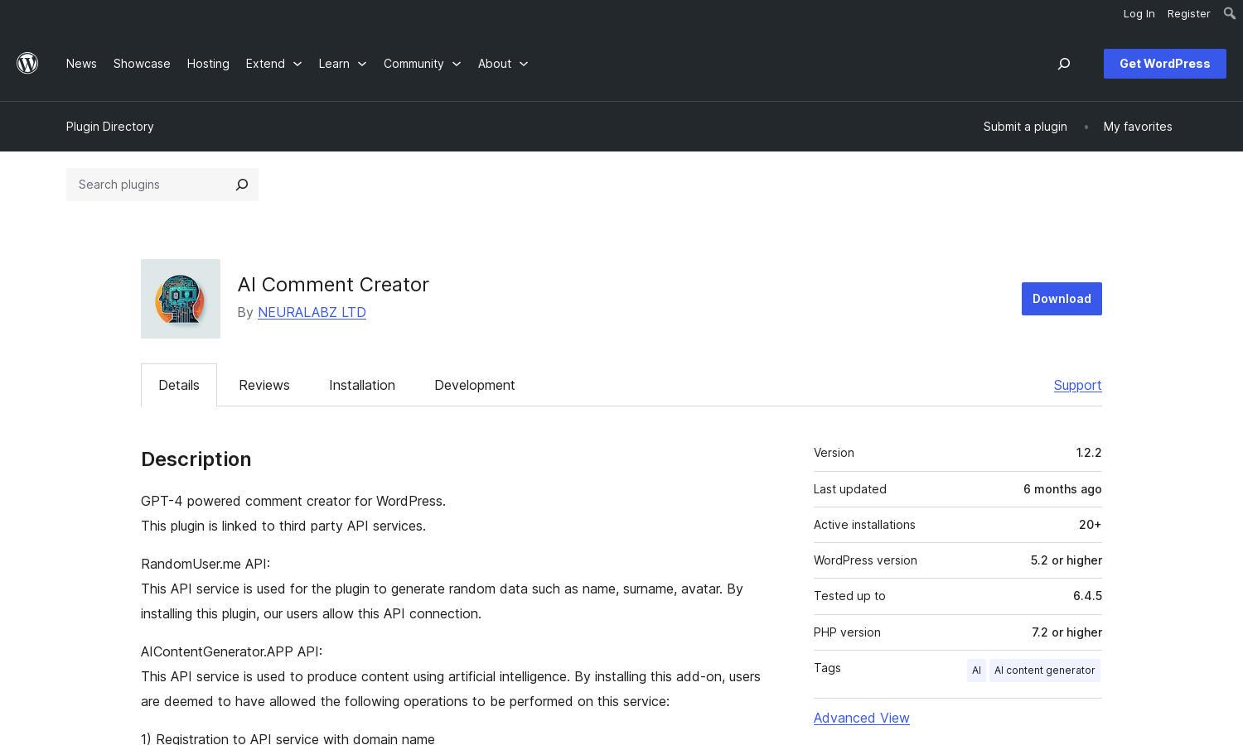Click the '5.2 or higher' value

[x=1066, y=560]
